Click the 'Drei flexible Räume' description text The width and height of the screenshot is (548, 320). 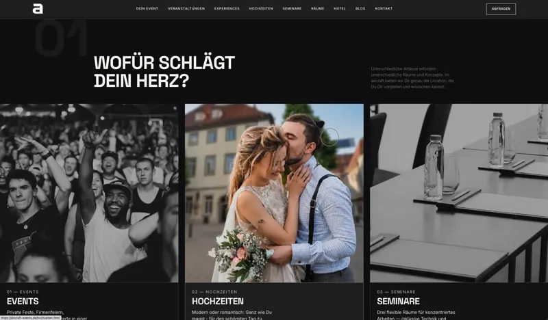[x=416, y=315]
